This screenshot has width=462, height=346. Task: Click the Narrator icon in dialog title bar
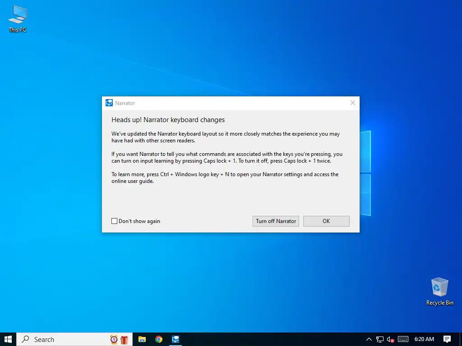[109, 103]
